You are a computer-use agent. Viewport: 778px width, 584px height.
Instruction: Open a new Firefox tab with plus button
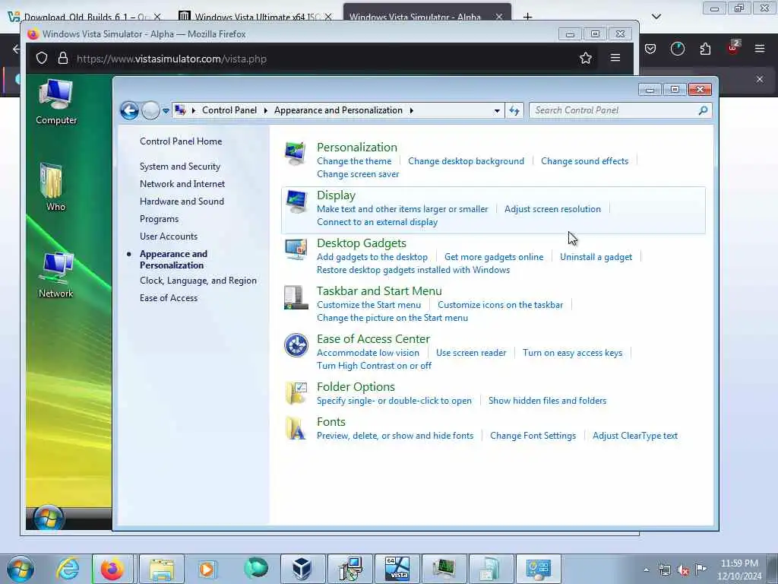point(527,17)
